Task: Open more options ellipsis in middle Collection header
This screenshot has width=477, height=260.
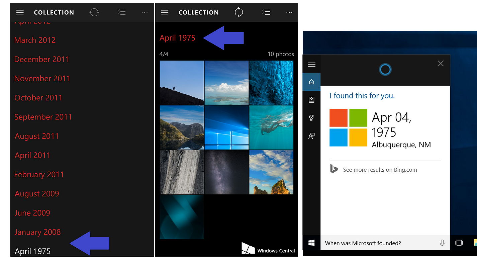Action: click(x=289, y=12)
